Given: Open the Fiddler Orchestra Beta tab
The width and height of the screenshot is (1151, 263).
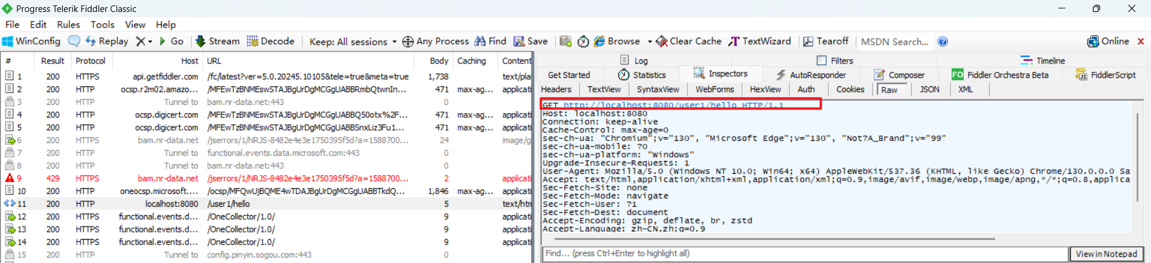Looking at the screenshot, I should coord(1001,75).
